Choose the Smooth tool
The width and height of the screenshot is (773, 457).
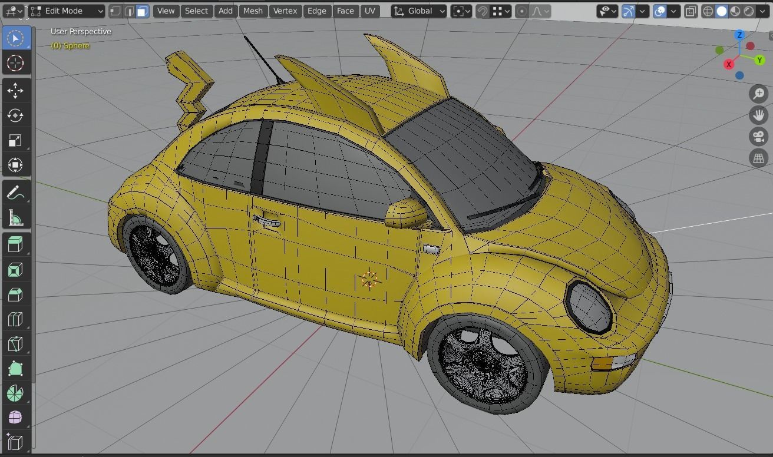click(x=15, y=418)
